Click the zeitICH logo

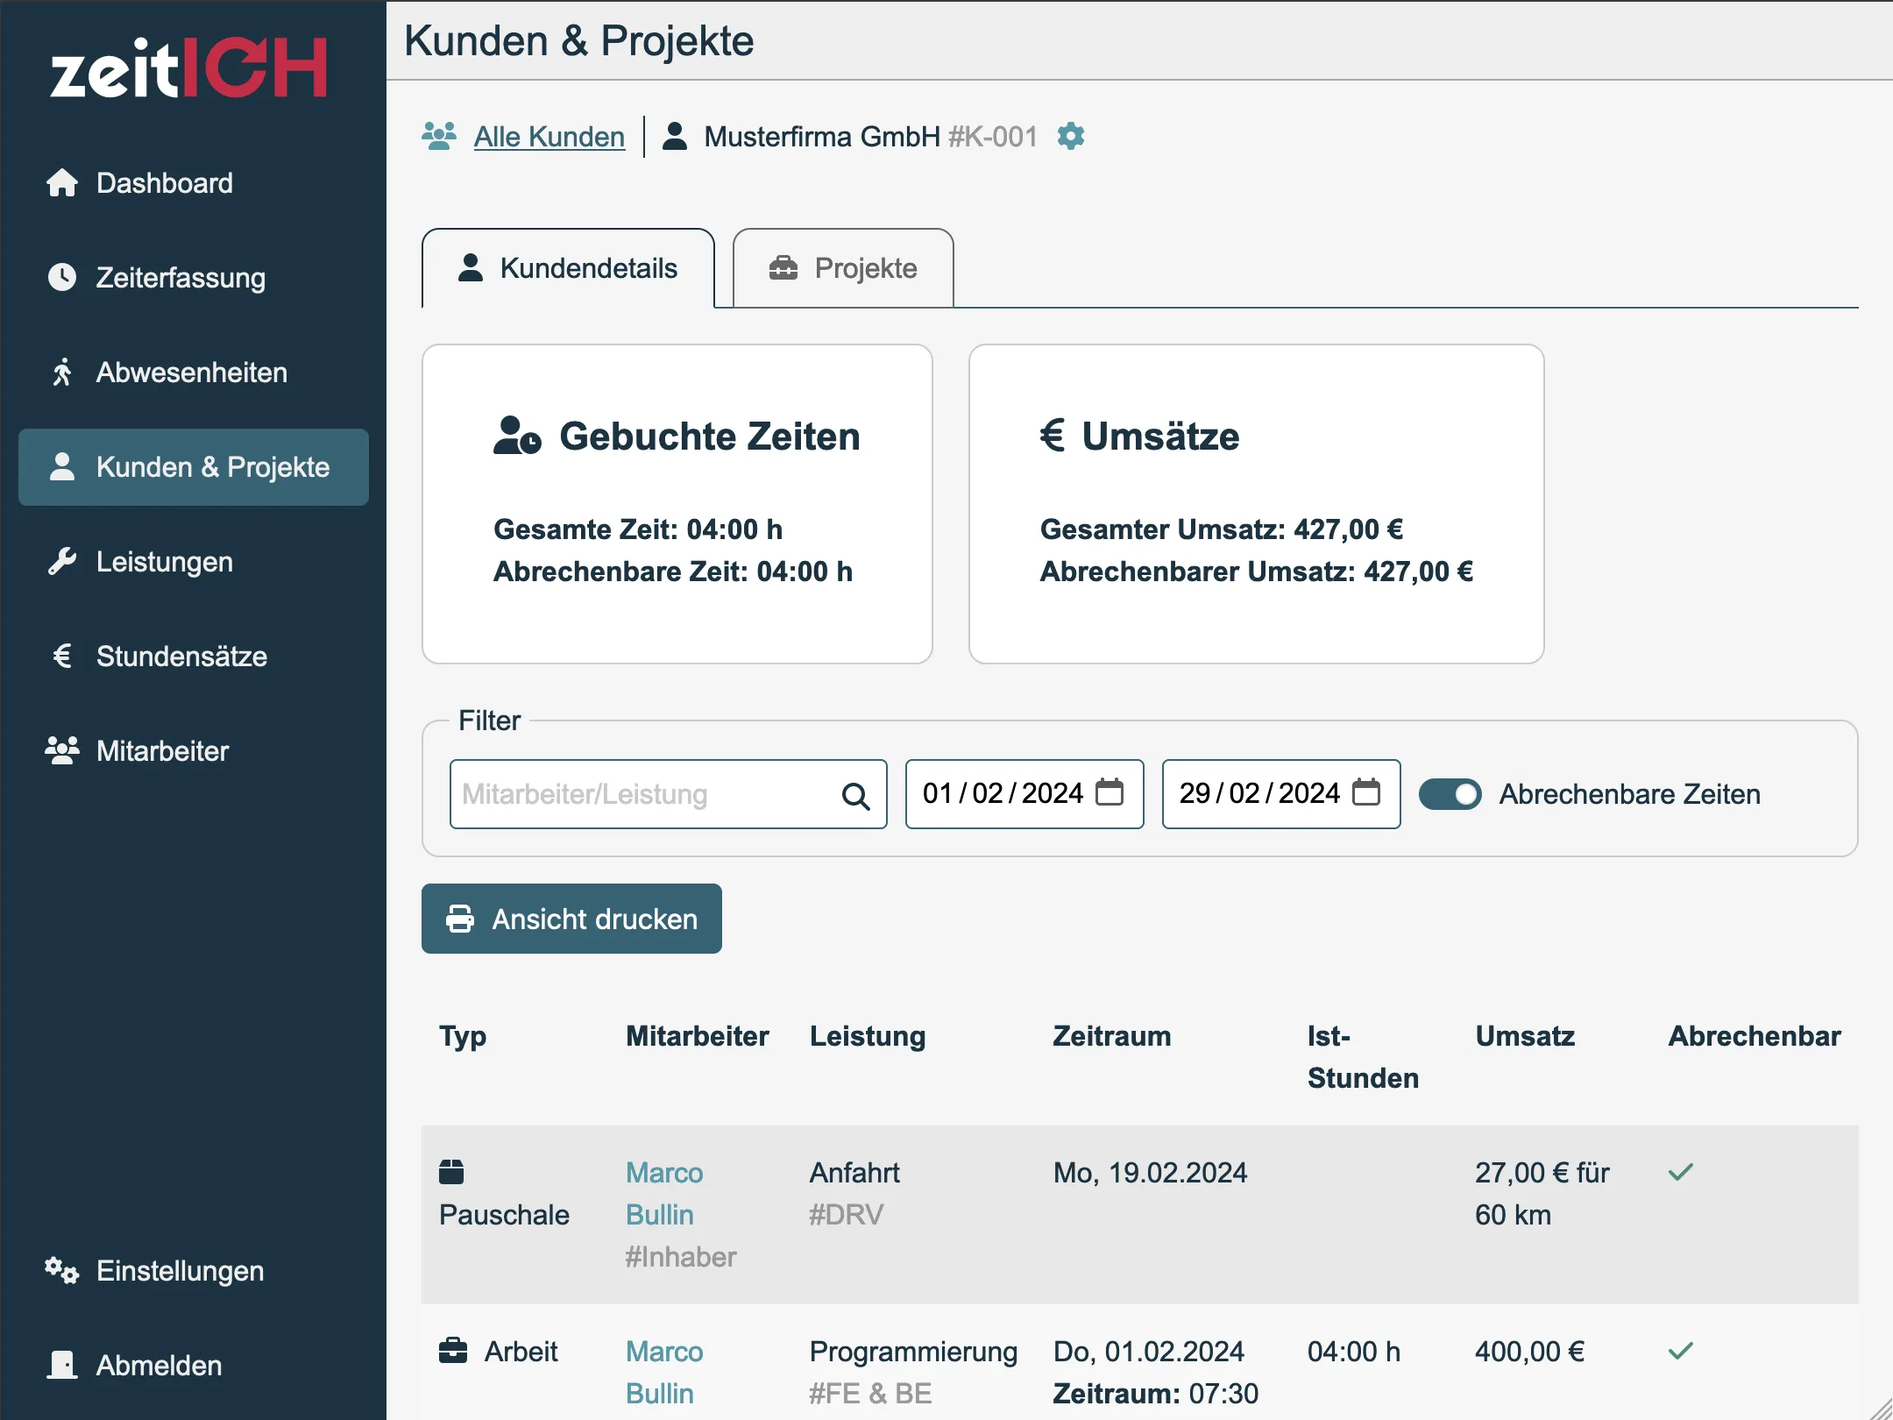click(x=189, y=67)
